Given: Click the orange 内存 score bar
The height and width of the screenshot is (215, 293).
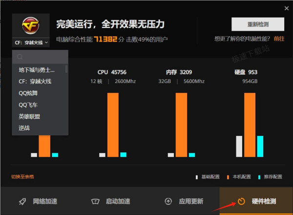Looking at the screenshot, I should tap(181, 125).
